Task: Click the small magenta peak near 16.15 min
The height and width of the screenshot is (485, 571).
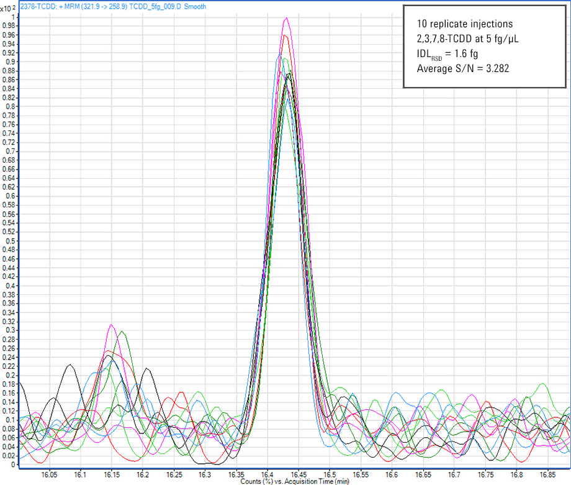Action: (111, 325)
